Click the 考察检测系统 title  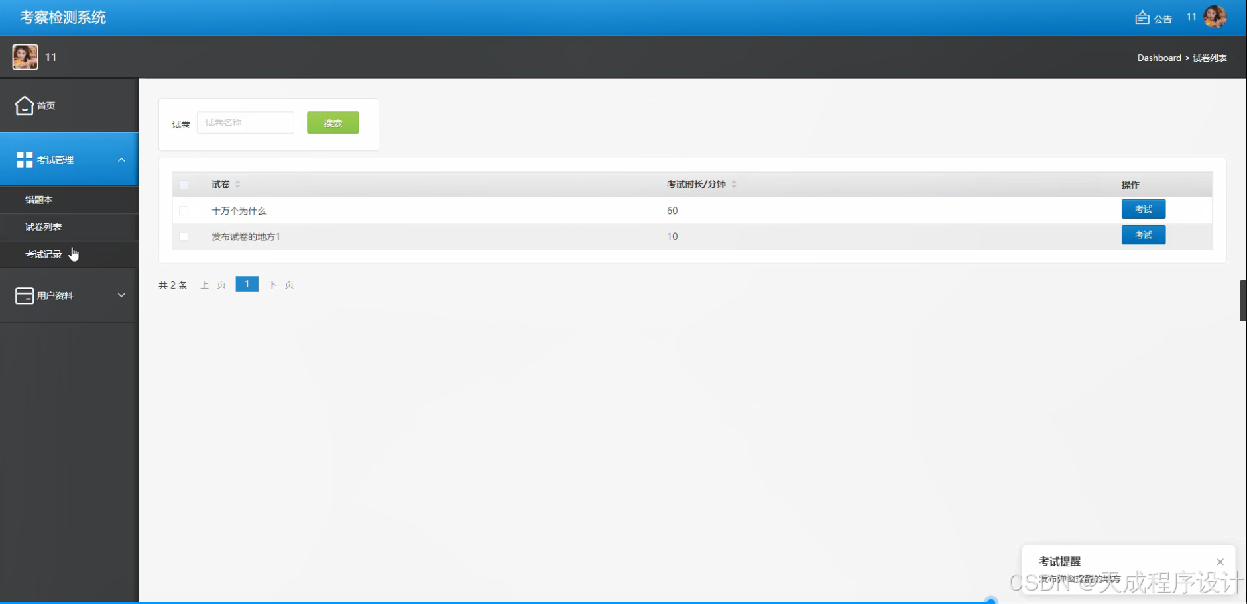pyautogui.click(x=63, y=17)
